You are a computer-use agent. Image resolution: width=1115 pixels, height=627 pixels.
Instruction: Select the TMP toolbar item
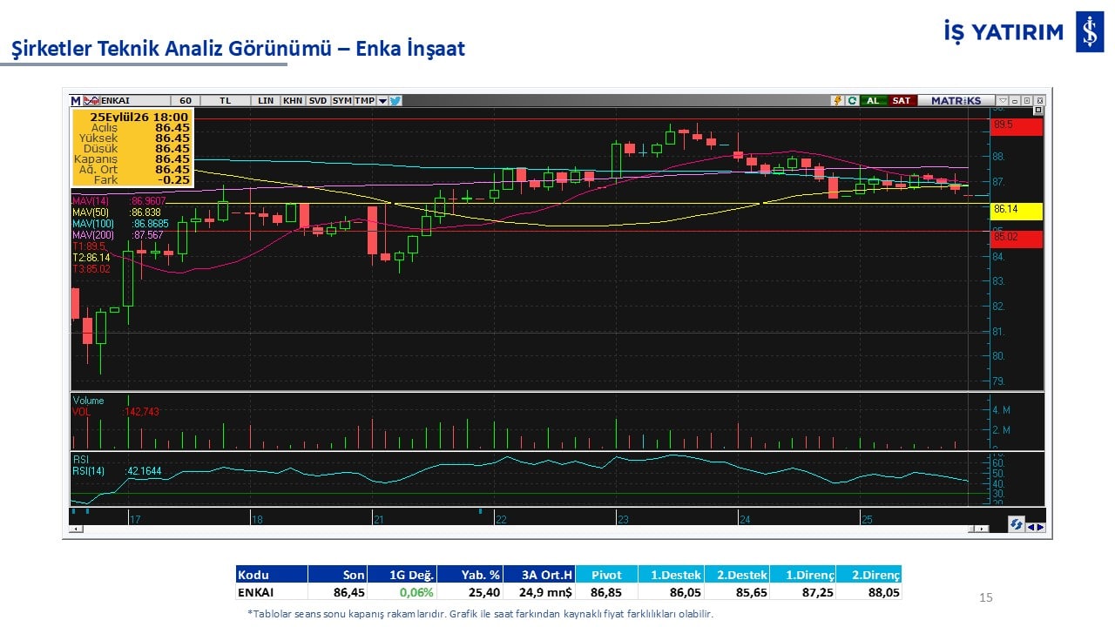pyautogui.click(x=365, y=101)
